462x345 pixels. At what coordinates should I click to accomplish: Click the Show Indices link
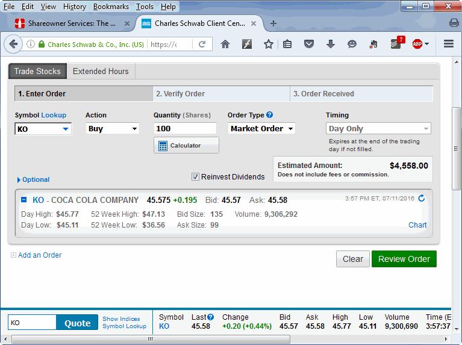(121, 319)
